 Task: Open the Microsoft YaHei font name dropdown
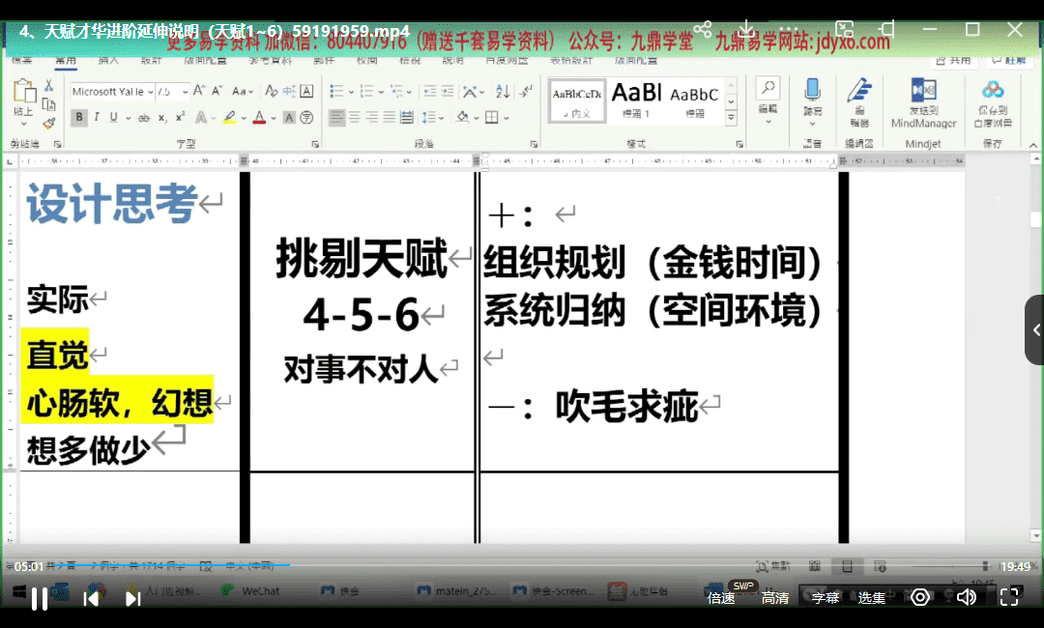(149, 92)
